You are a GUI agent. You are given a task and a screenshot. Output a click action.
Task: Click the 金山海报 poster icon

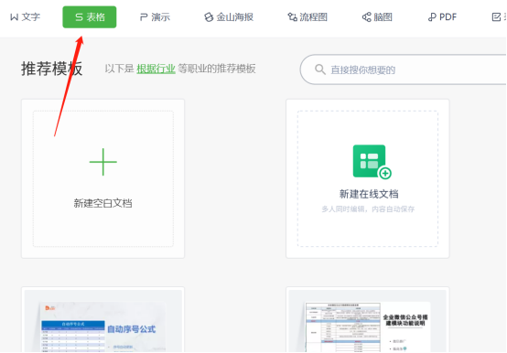(209, 17)
